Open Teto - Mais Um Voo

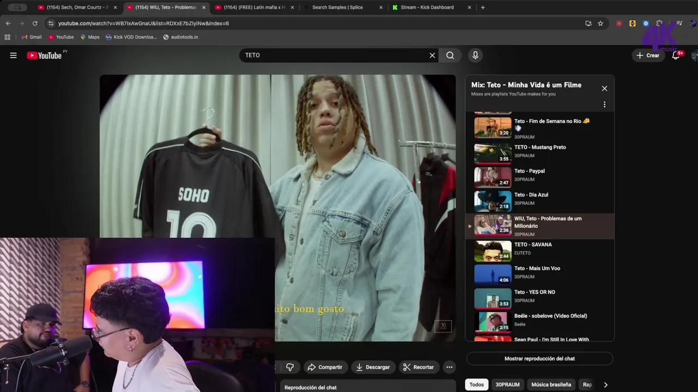coord(540,273)
